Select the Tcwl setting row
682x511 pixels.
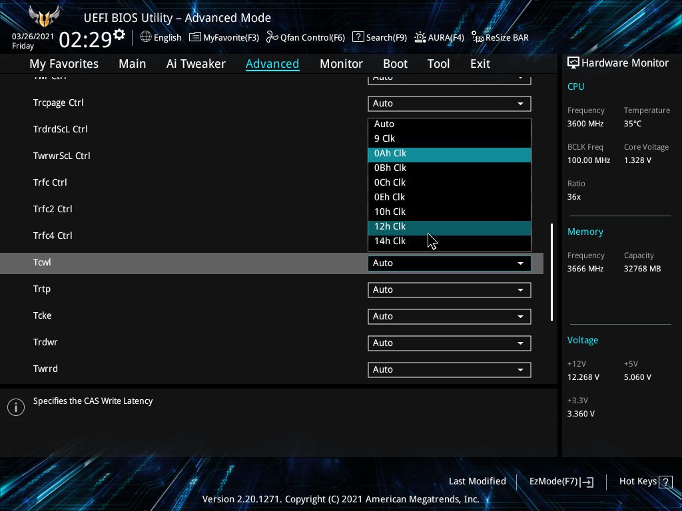pos(272,263)
